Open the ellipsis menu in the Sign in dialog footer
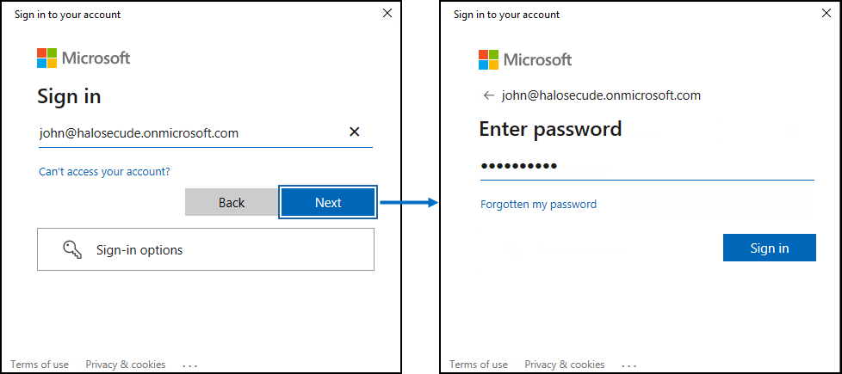 190,365
